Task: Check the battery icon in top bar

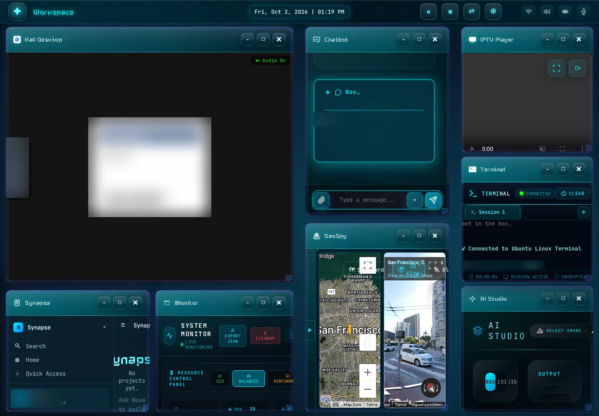Action: coord(565,12)
